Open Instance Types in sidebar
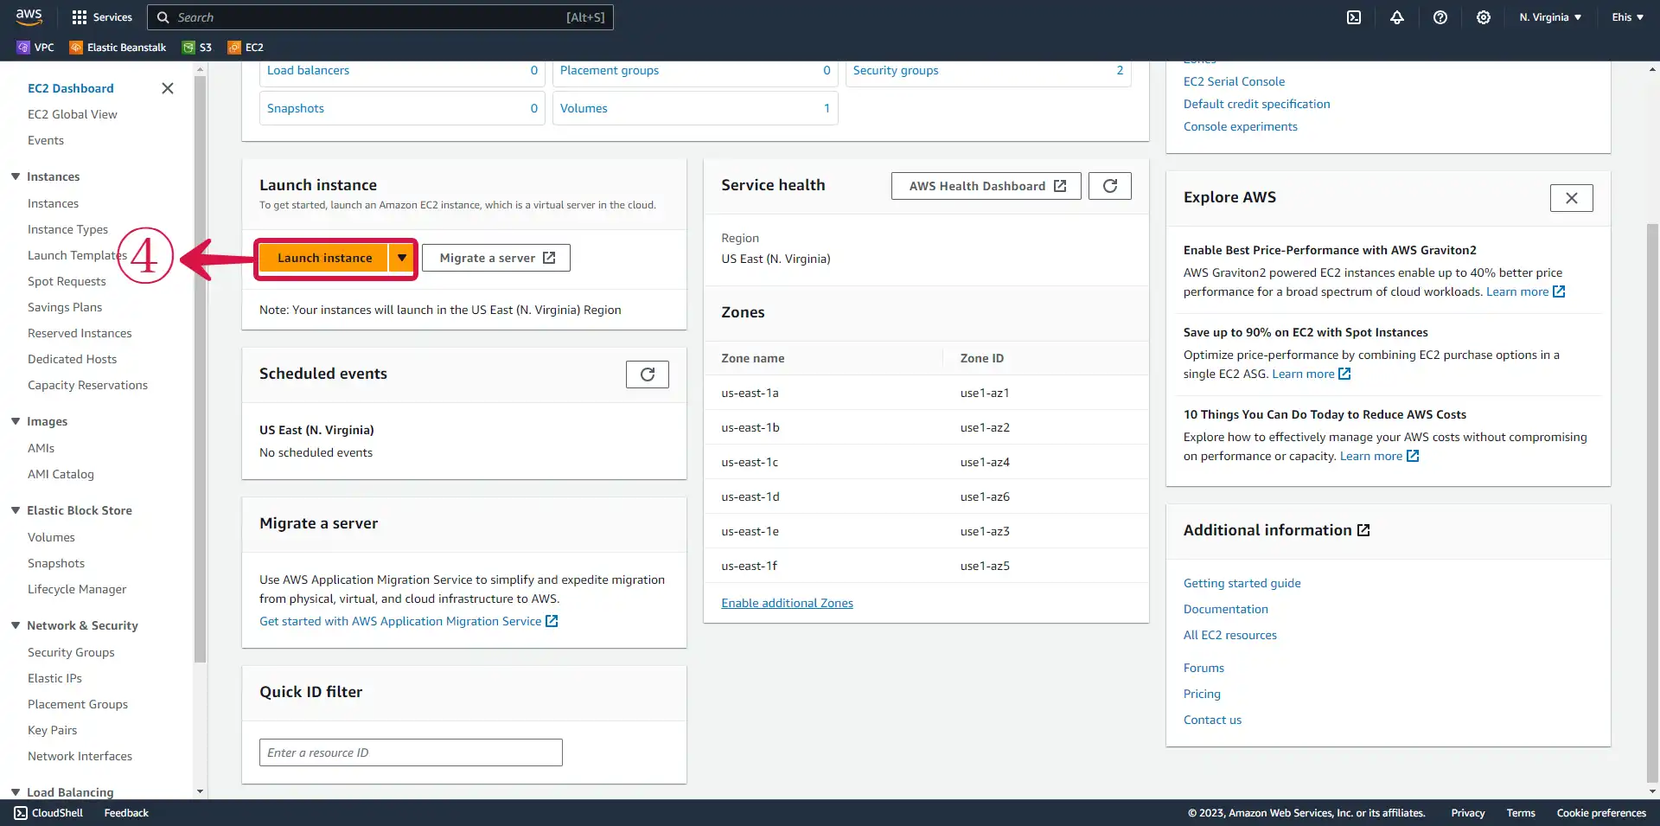Viewport: 1660px width, 826px height. [x=67, y=229]
